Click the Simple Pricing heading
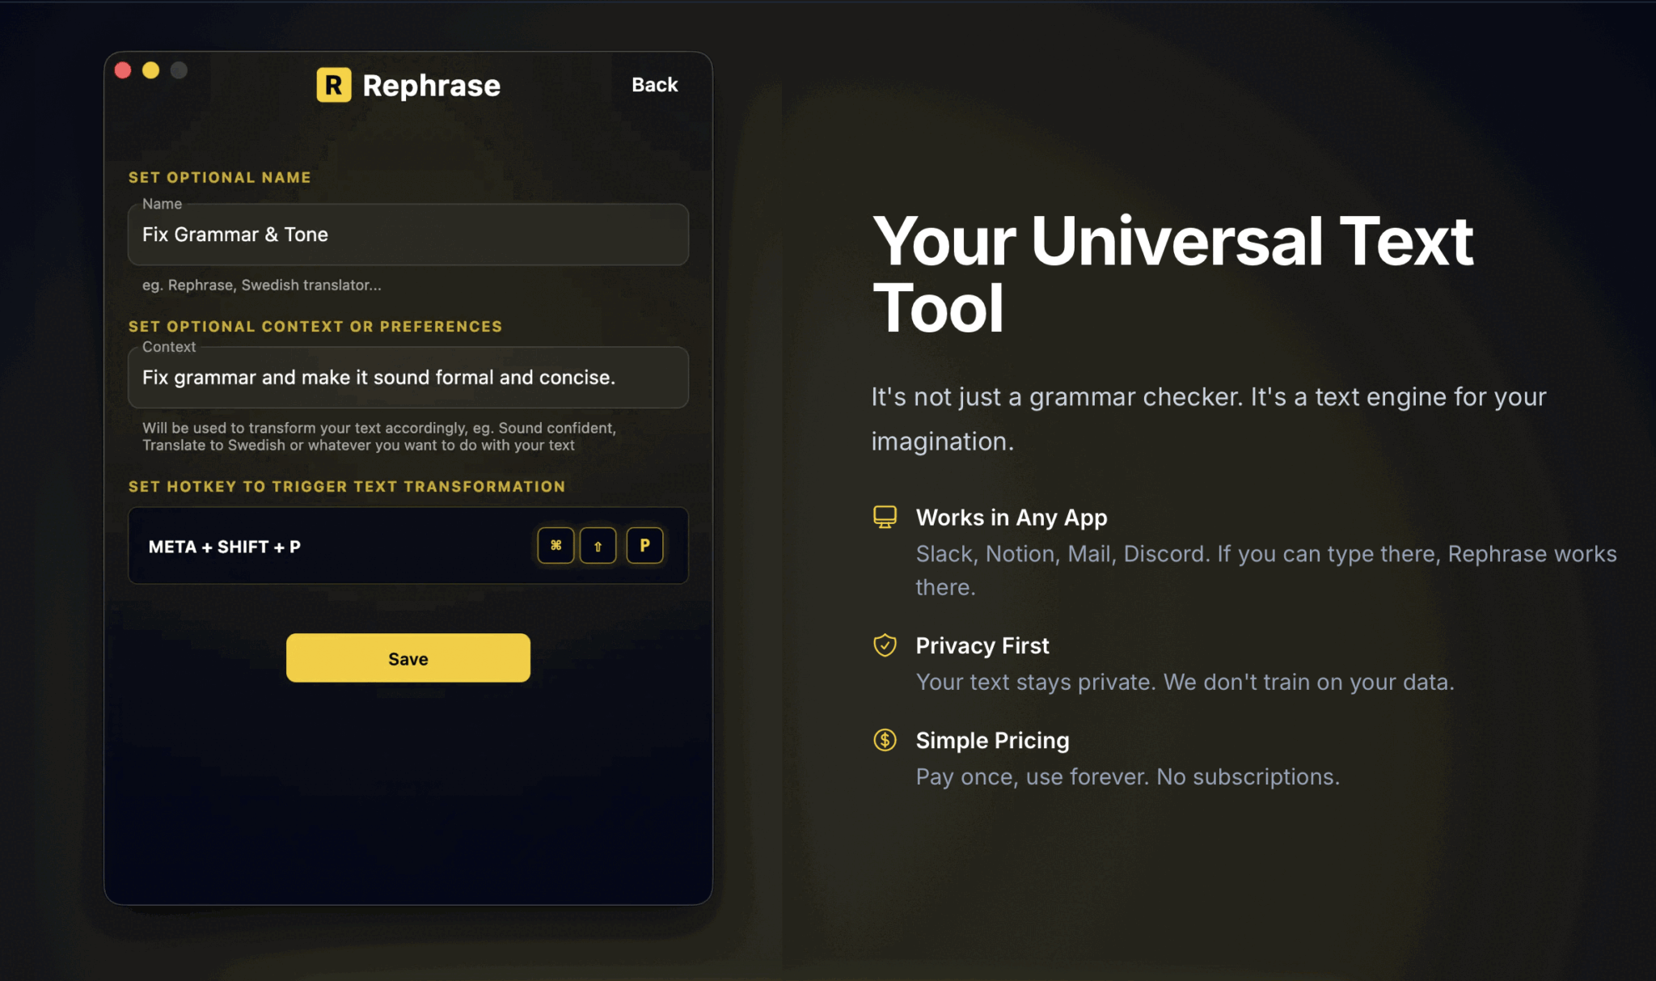This screenshot has width=1656, height=981. click(x=992, y=740)
